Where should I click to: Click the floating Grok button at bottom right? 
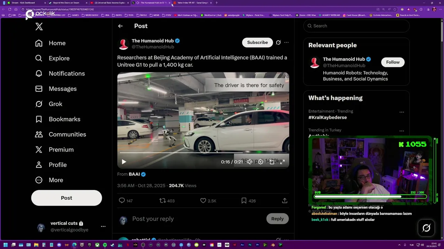(x=426, y=228)
